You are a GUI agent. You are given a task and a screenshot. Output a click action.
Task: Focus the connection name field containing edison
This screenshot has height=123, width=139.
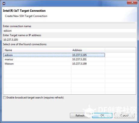pyautogui.click(x=69, y=31)
